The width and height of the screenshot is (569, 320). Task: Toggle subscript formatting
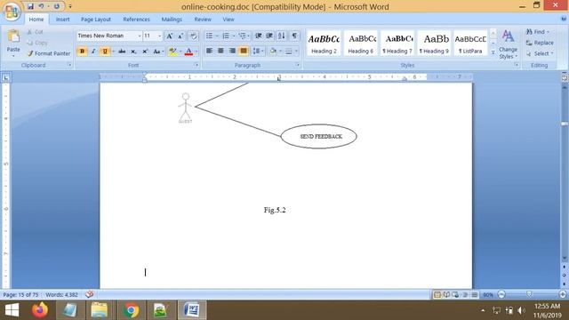tap(133, 52)
